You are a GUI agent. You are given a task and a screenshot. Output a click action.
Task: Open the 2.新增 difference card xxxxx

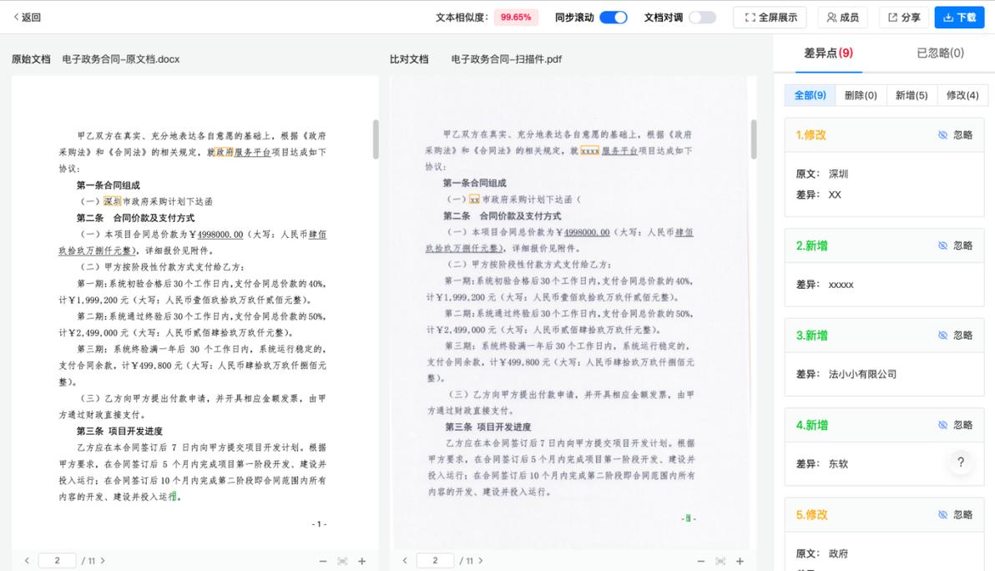point(884,268)
